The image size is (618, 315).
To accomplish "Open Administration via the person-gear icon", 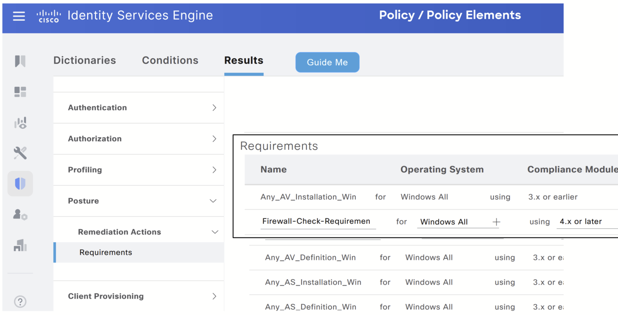I will pos(20,215).
